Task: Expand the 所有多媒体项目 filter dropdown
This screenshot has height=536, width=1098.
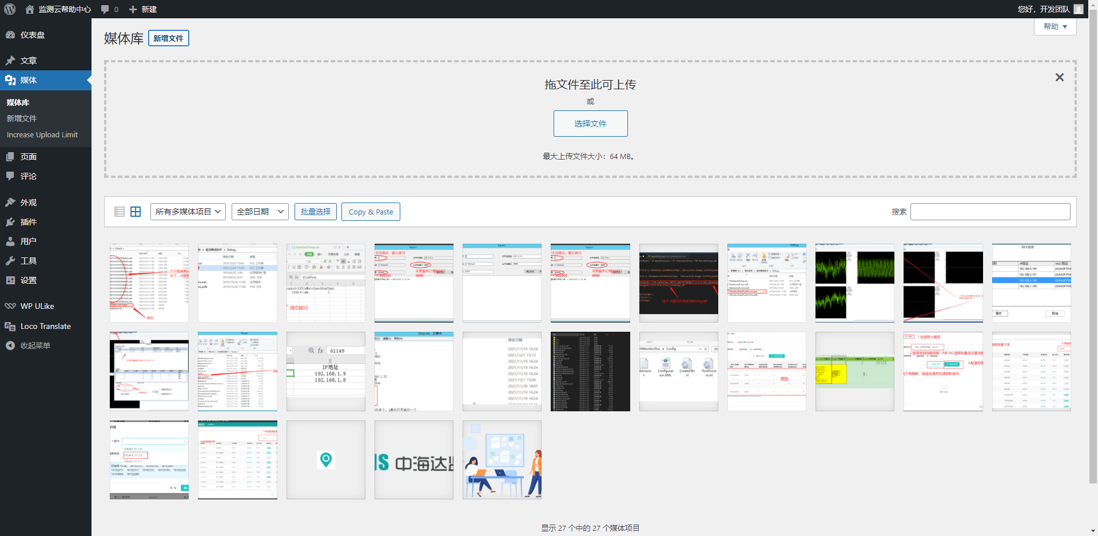Action: point(188,212)
